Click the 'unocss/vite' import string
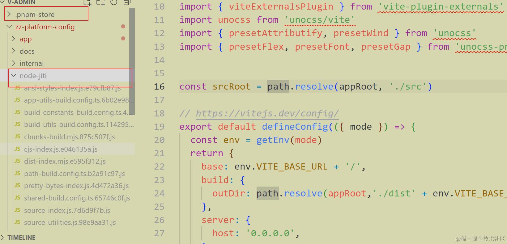Viewport: 507px width, 244px height. (x=320, y=20)
